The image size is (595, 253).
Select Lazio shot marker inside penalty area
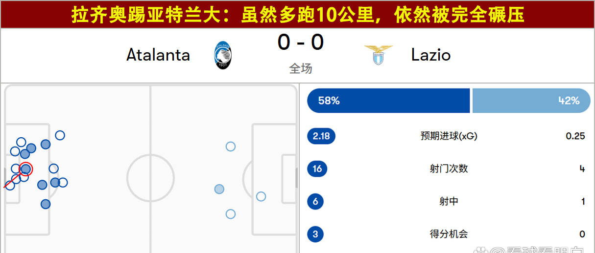(x=261, y=196)
